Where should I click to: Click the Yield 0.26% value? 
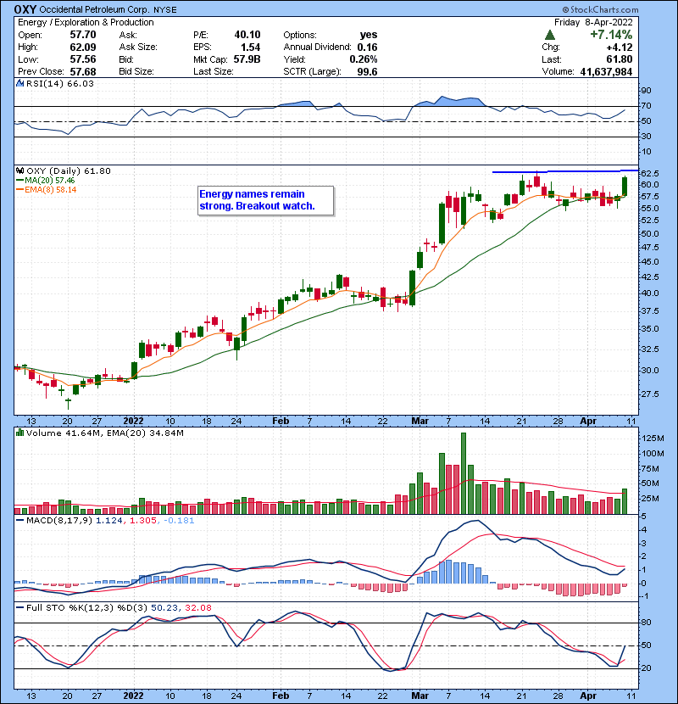click(x=364, y=59)
